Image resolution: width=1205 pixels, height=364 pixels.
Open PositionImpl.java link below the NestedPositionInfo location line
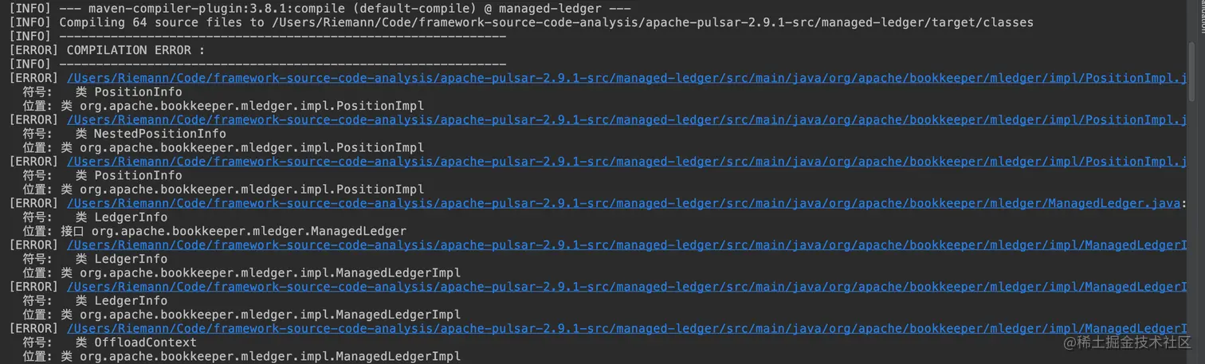[x=627, y=161]
